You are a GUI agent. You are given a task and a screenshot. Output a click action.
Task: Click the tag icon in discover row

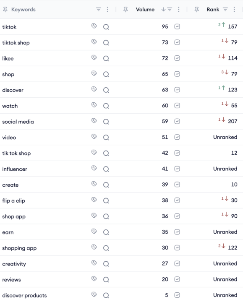coord(94,89)
